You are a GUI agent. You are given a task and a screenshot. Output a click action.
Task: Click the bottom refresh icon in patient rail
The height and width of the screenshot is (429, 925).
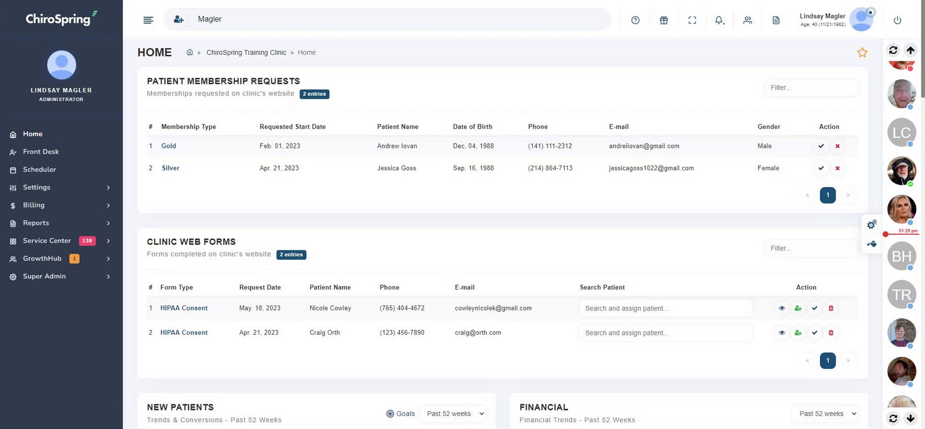coord(893,418)
